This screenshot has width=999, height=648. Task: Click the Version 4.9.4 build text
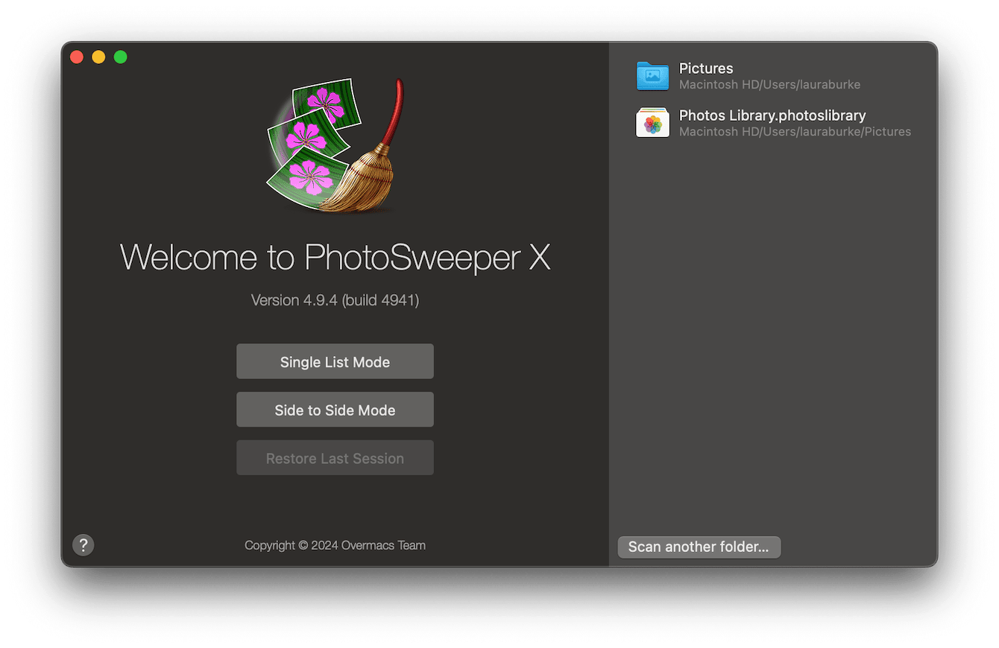pos(335,300)
